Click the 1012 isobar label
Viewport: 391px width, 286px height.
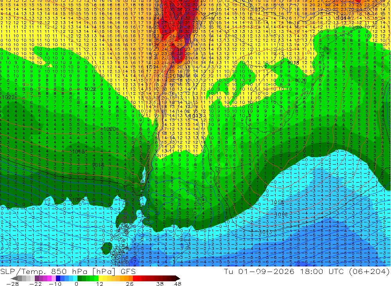point(258,9)
